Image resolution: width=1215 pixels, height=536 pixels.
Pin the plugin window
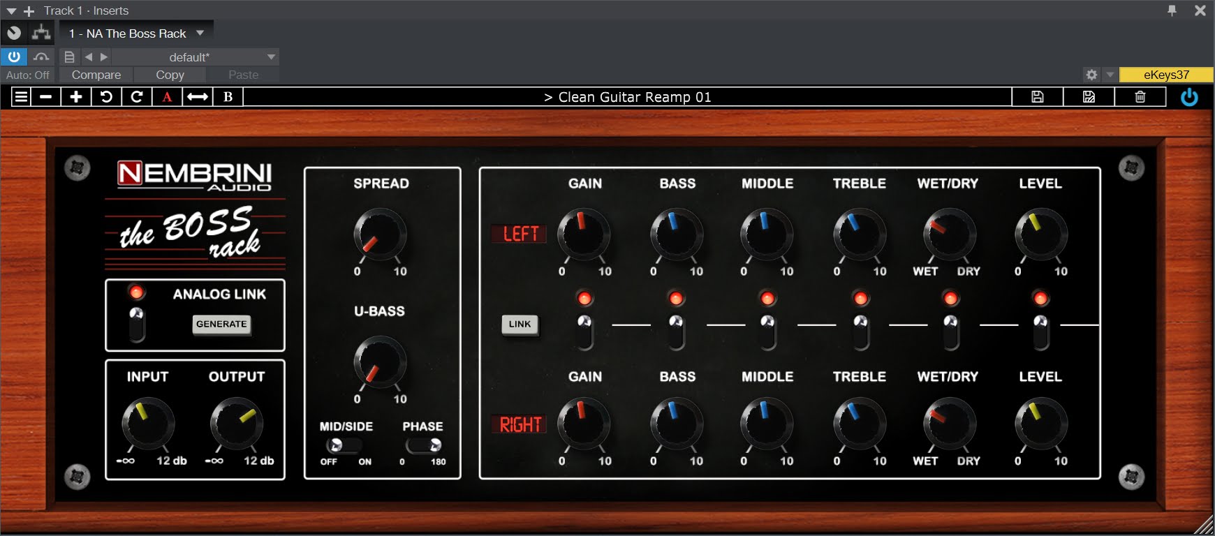point(1172,10)
